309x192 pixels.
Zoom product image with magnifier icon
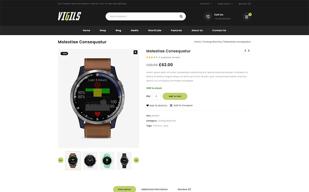pyautogui.click(x=135, y=52)
